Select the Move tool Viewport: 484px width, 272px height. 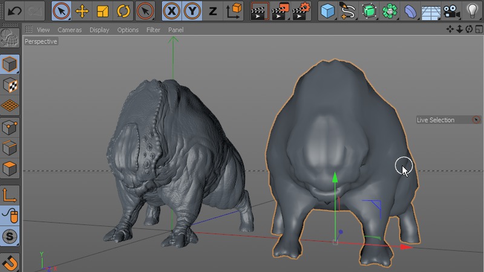[82, 11]
